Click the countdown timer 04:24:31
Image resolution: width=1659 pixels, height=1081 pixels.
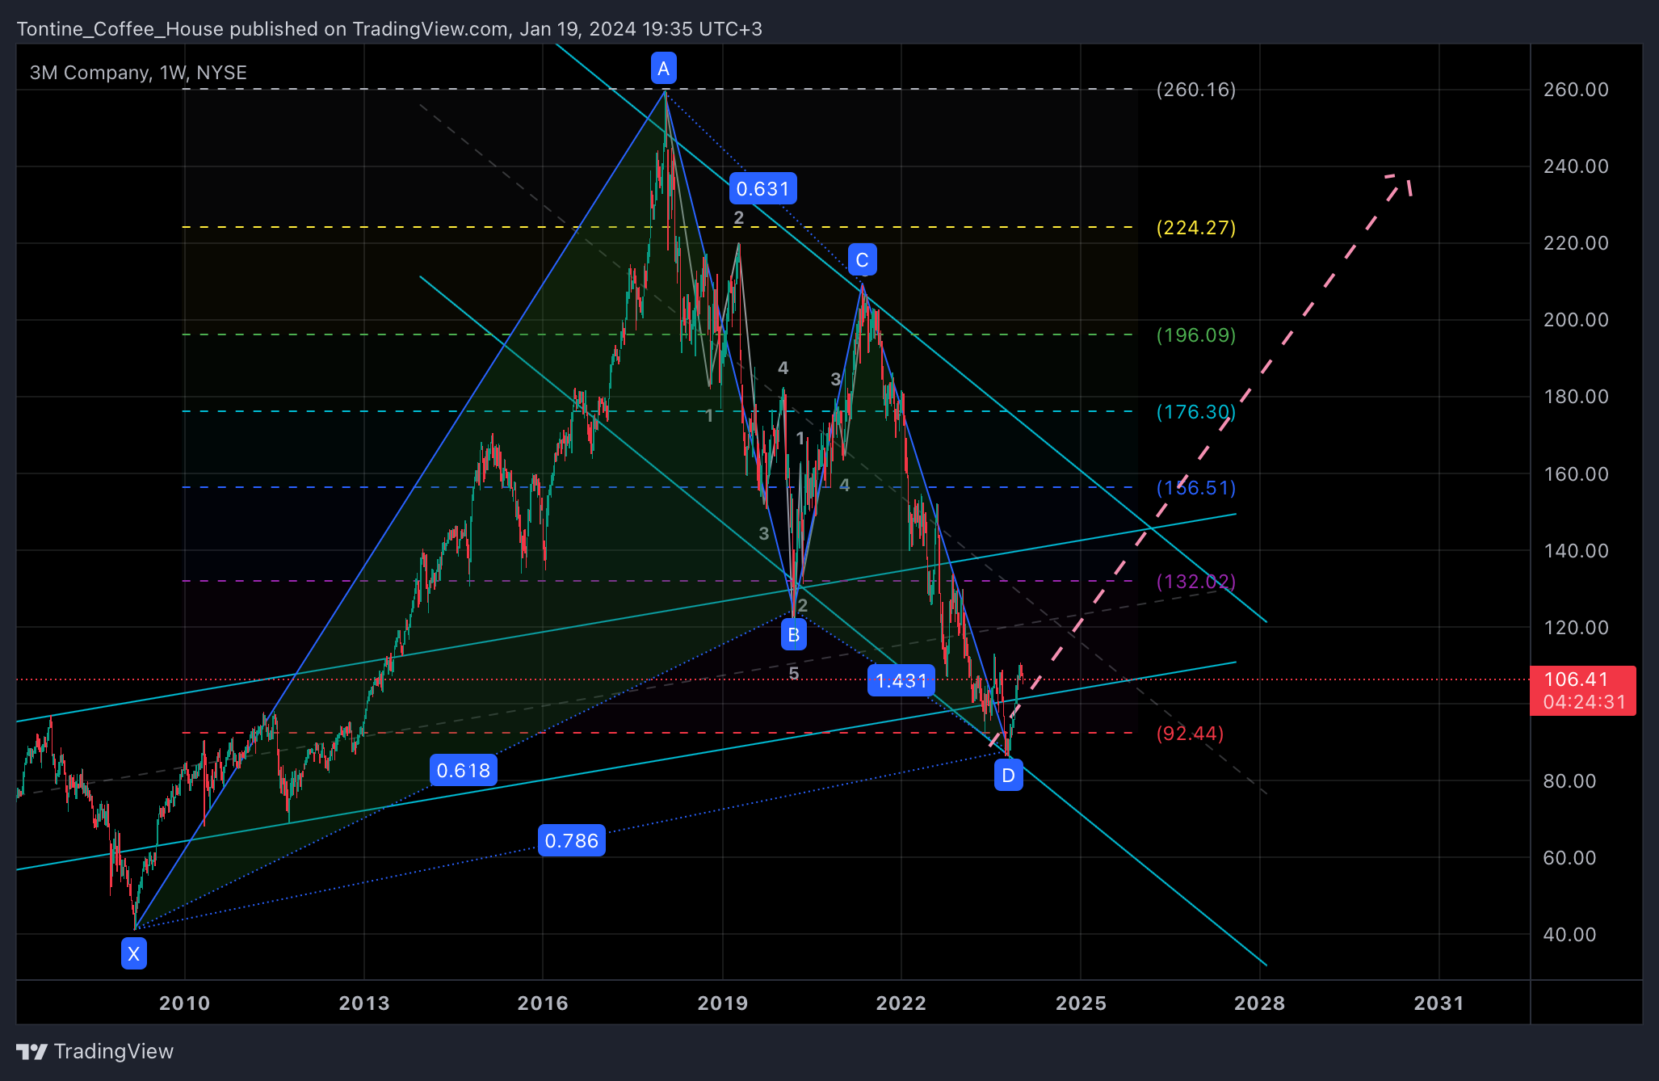(x=1584, y=702)
